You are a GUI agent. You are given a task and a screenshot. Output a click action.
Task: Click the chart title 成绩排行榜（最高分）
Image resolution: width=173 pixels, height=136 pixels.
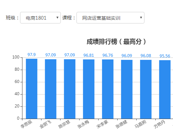pyautogui.click(x=116, y=41)
